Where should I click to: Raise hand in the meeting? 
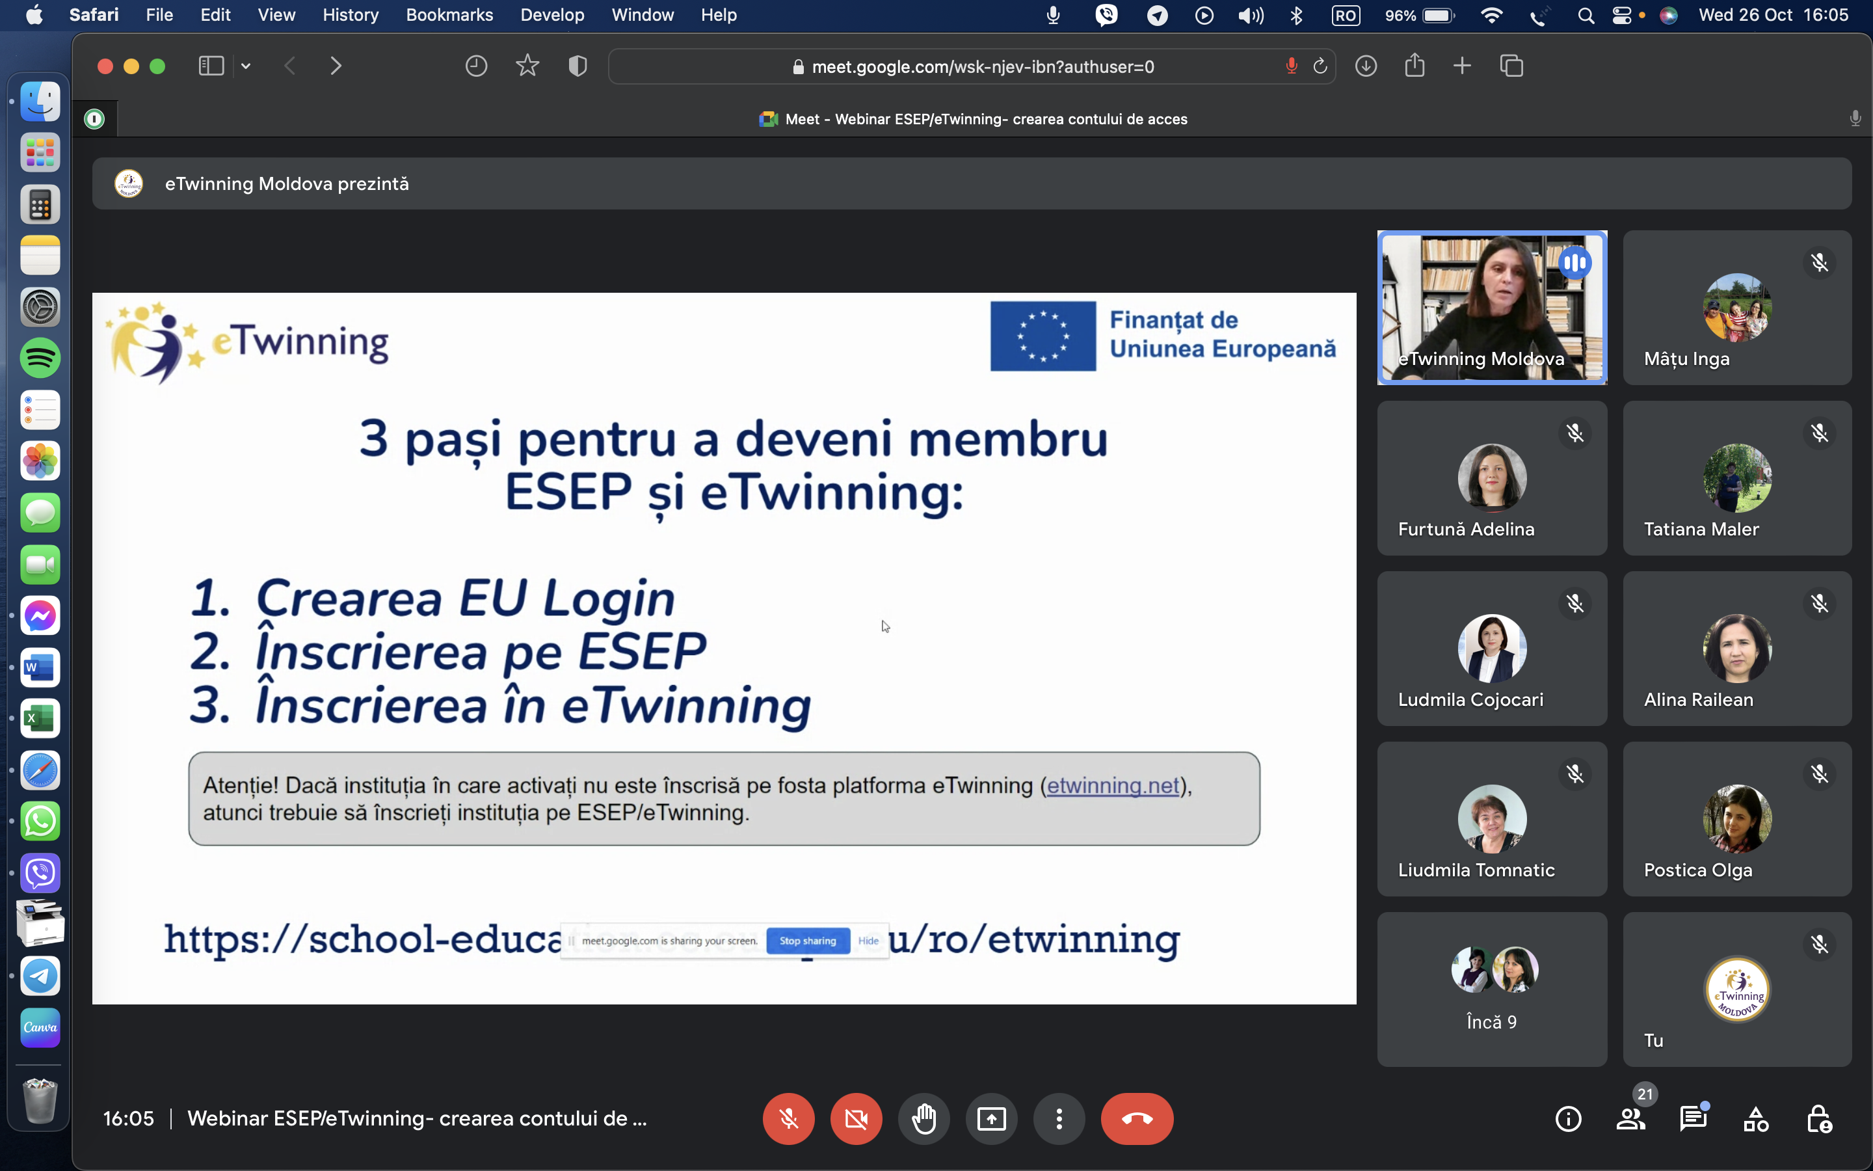(924, 1118)
